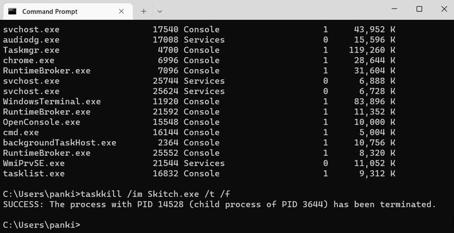Select the Command Prompt tab title
The image size is (454, 233).
coord(50,12)
